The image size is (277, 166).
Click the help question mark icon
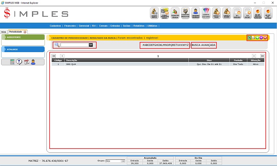tap(19, 62)
